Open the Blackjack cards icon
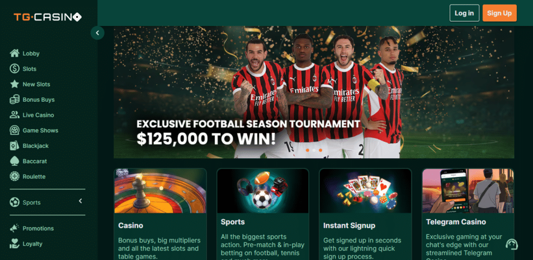Image resolution: width=533 pixels, height=260 pixels. coord(14,146)
